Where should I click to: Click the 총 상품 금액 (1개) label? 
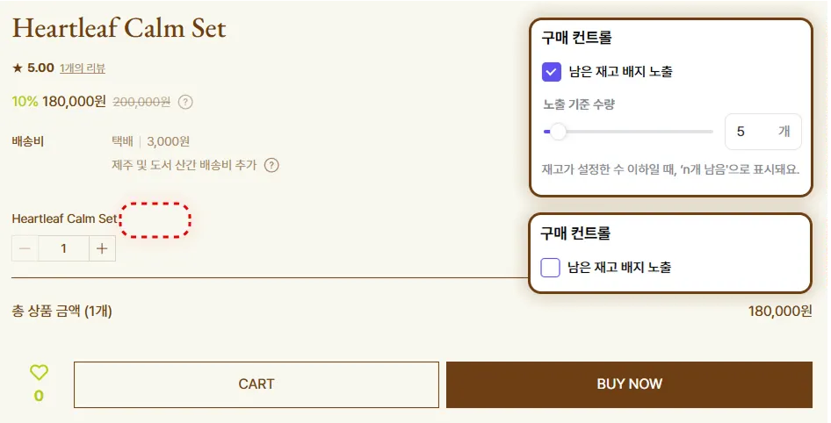click(61, 311)
